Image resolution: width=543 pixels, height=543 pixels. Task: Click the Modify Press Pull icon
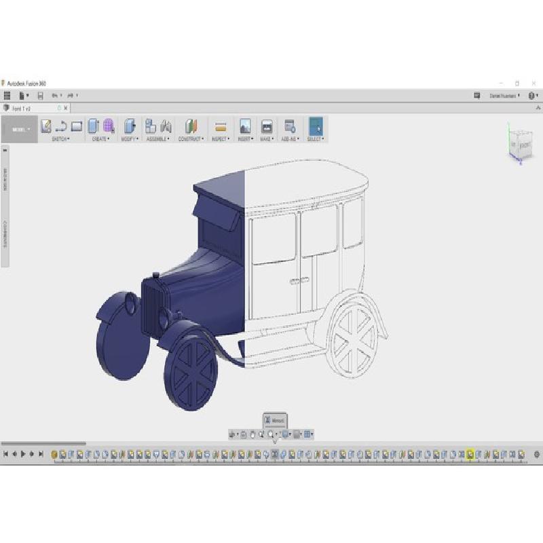(x=130, y=126)
